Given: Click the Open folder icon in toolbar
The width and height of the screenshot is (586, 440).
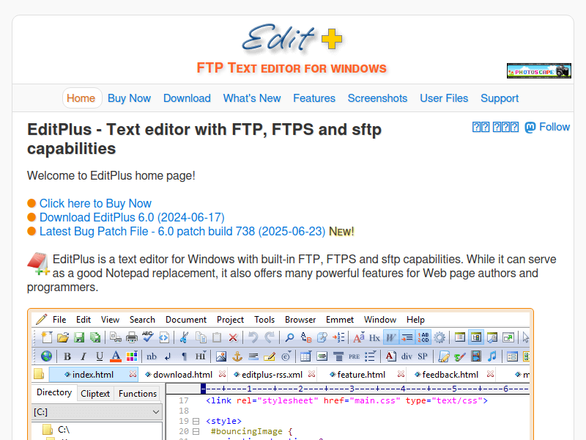Looking at the screenshot, I should click(63, 337).
